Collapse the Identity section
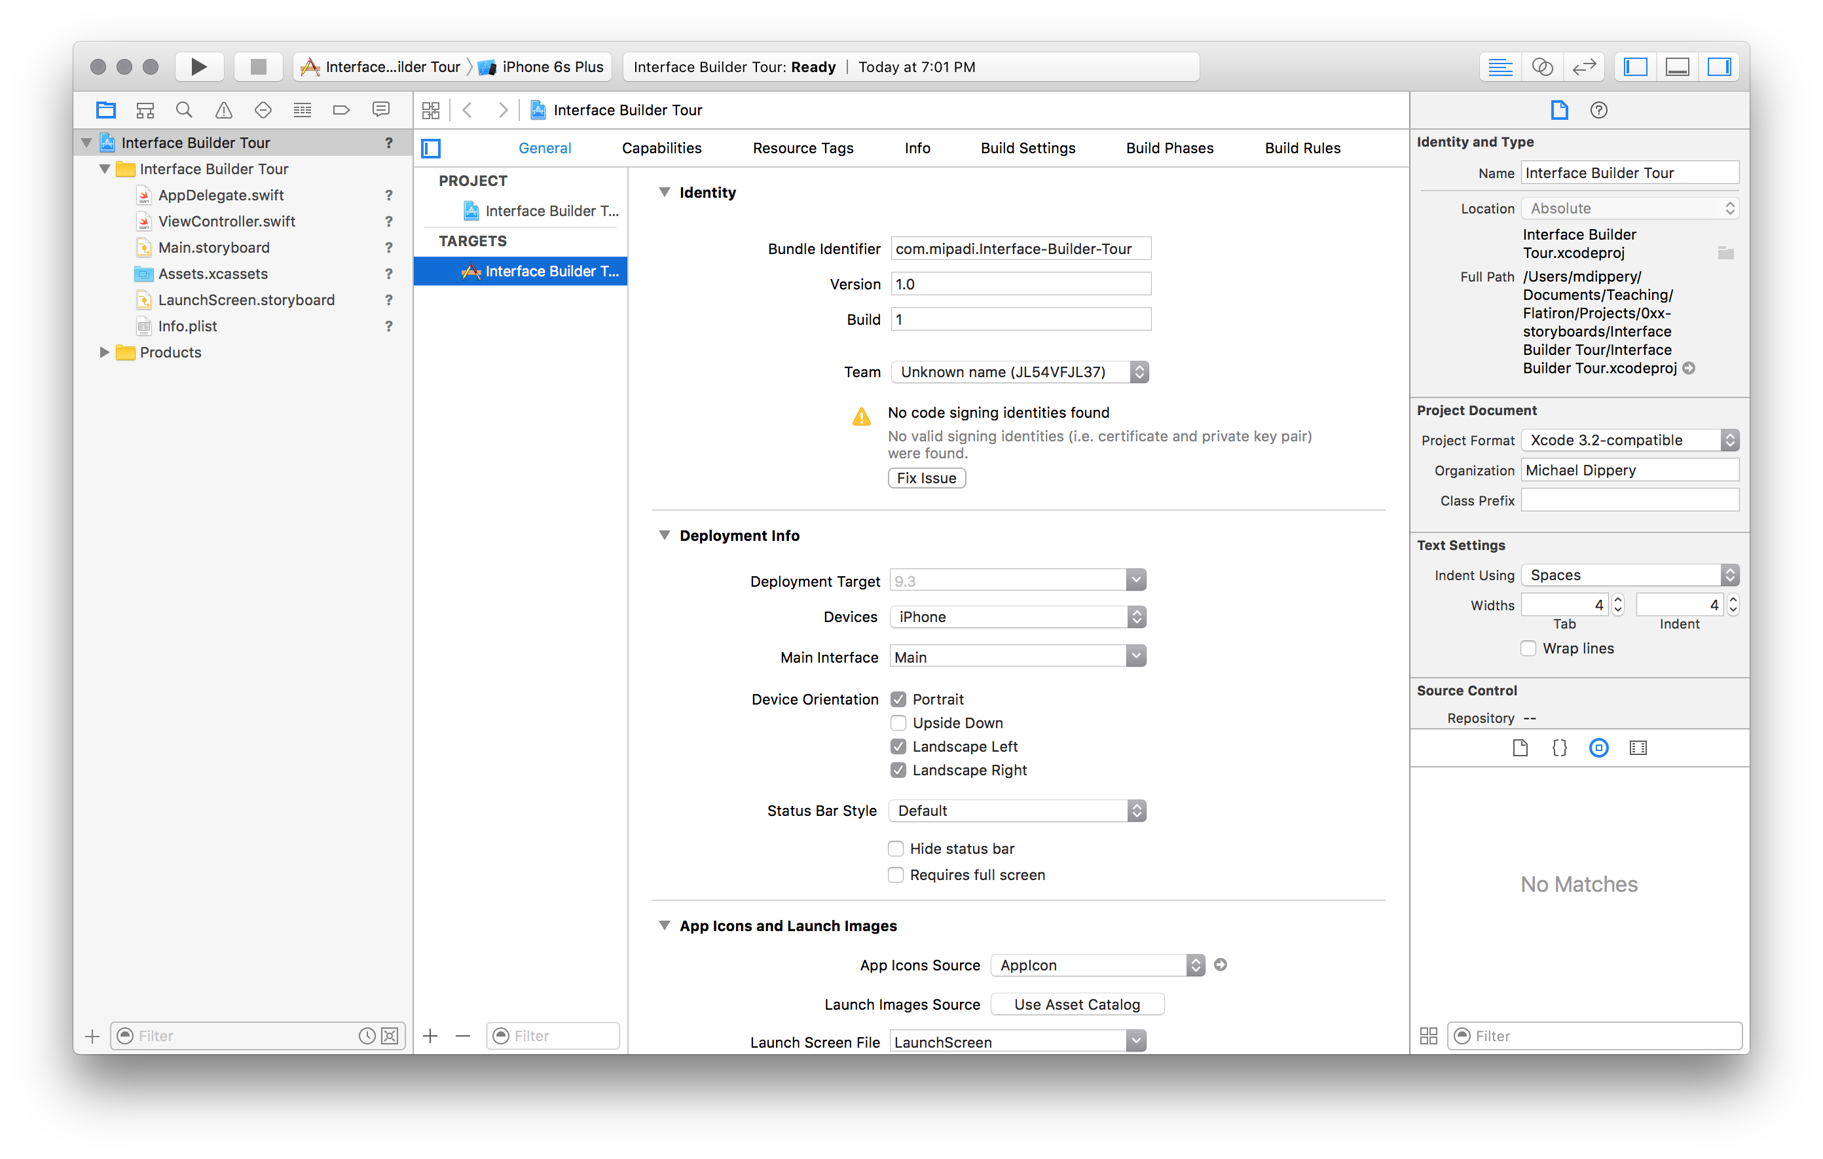Screen dimensions: 1823x1159 coord(665,193)
